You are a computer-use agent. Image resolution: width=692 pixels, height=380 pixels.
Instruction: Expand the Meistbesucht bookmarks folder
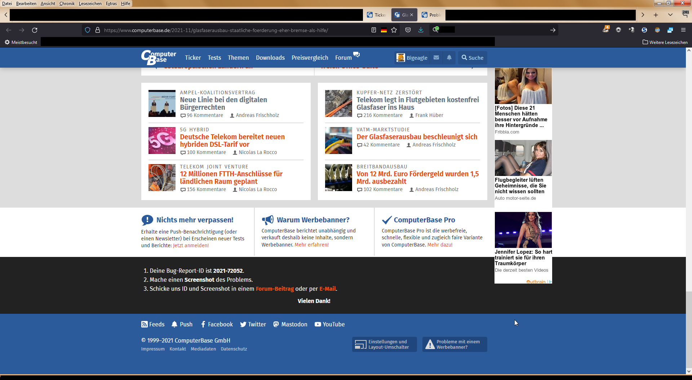coord(21,42)
